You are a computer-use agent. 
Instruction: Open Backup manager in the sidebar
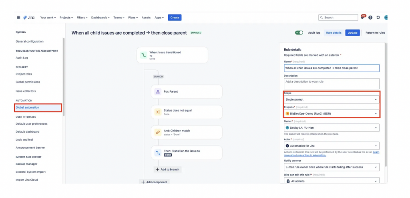pos(26,164)
